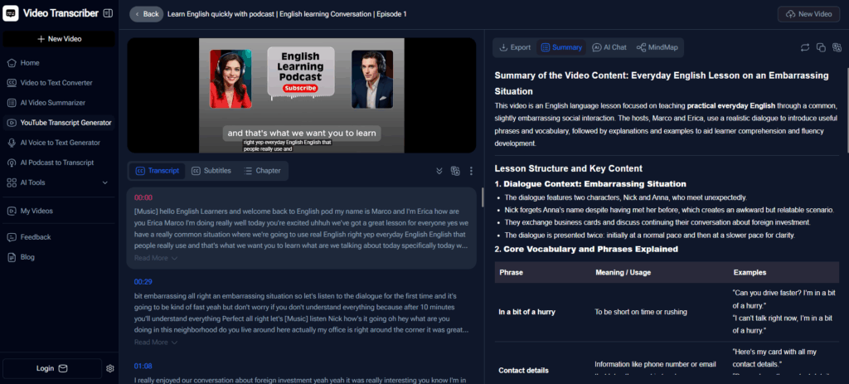Click New Video button at top right
This screenshot has width=849, height=384.
[808, 14]
